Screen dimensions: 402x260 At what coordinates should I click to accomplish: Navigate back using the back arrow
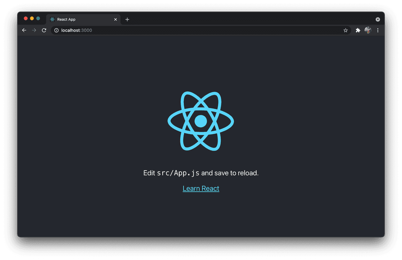tap(24, 30)
